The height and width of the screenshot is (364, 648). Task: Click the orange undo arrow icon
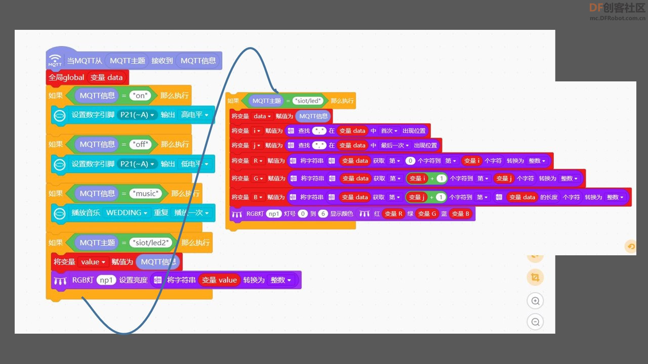631,246
